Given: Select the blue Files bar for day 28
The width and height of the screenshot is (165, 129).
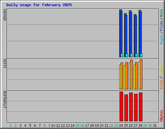Looking at the screenshot, I should 141,33.
